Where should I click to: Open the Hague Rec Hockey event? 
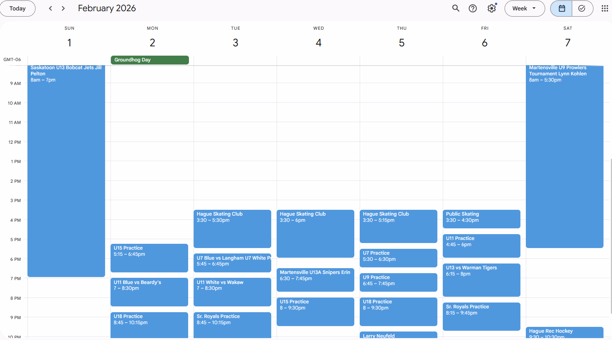(x=564, y=333)
